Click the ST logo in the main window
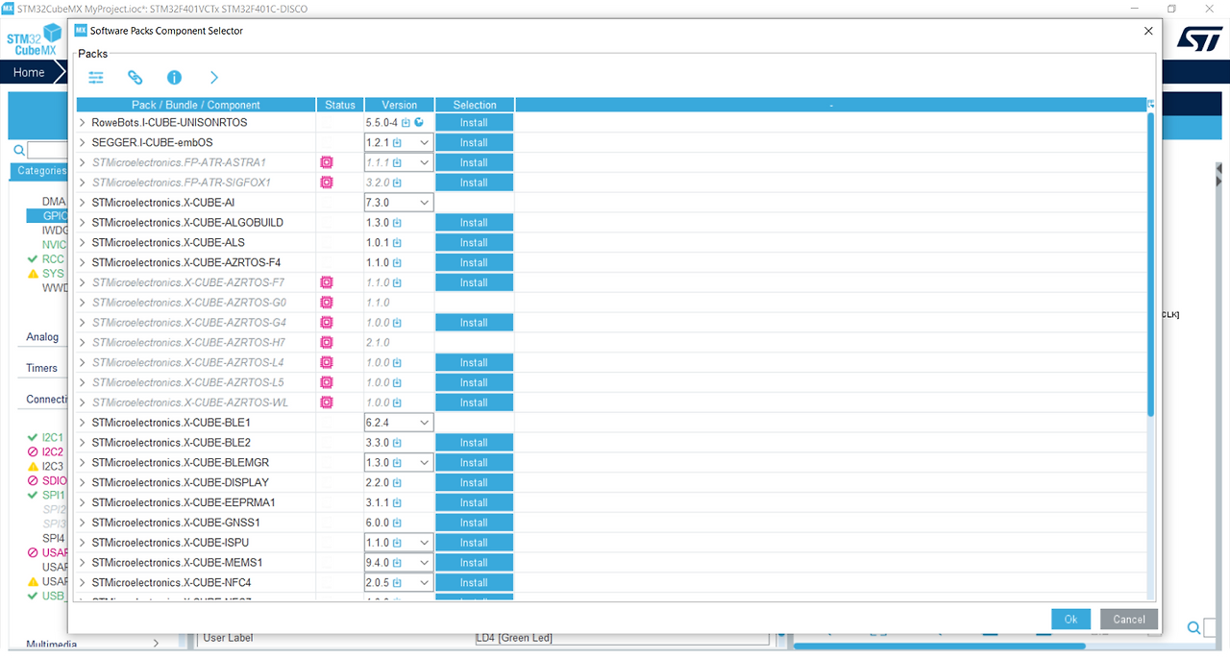 [1199, 38]
